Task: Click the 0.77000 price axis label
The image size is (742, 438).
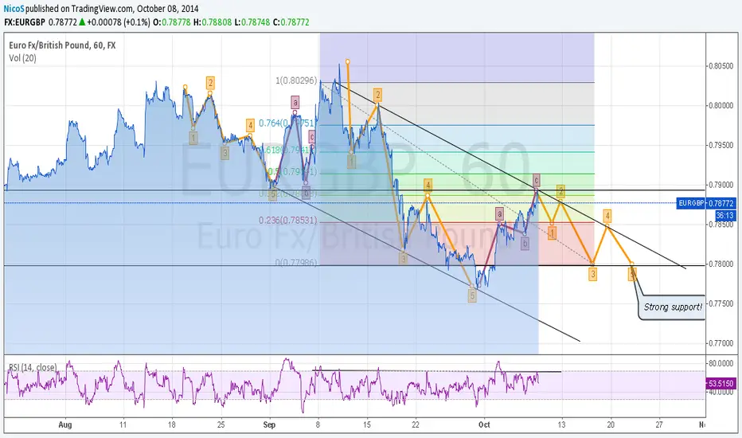Action: click(x=721, y=342)
